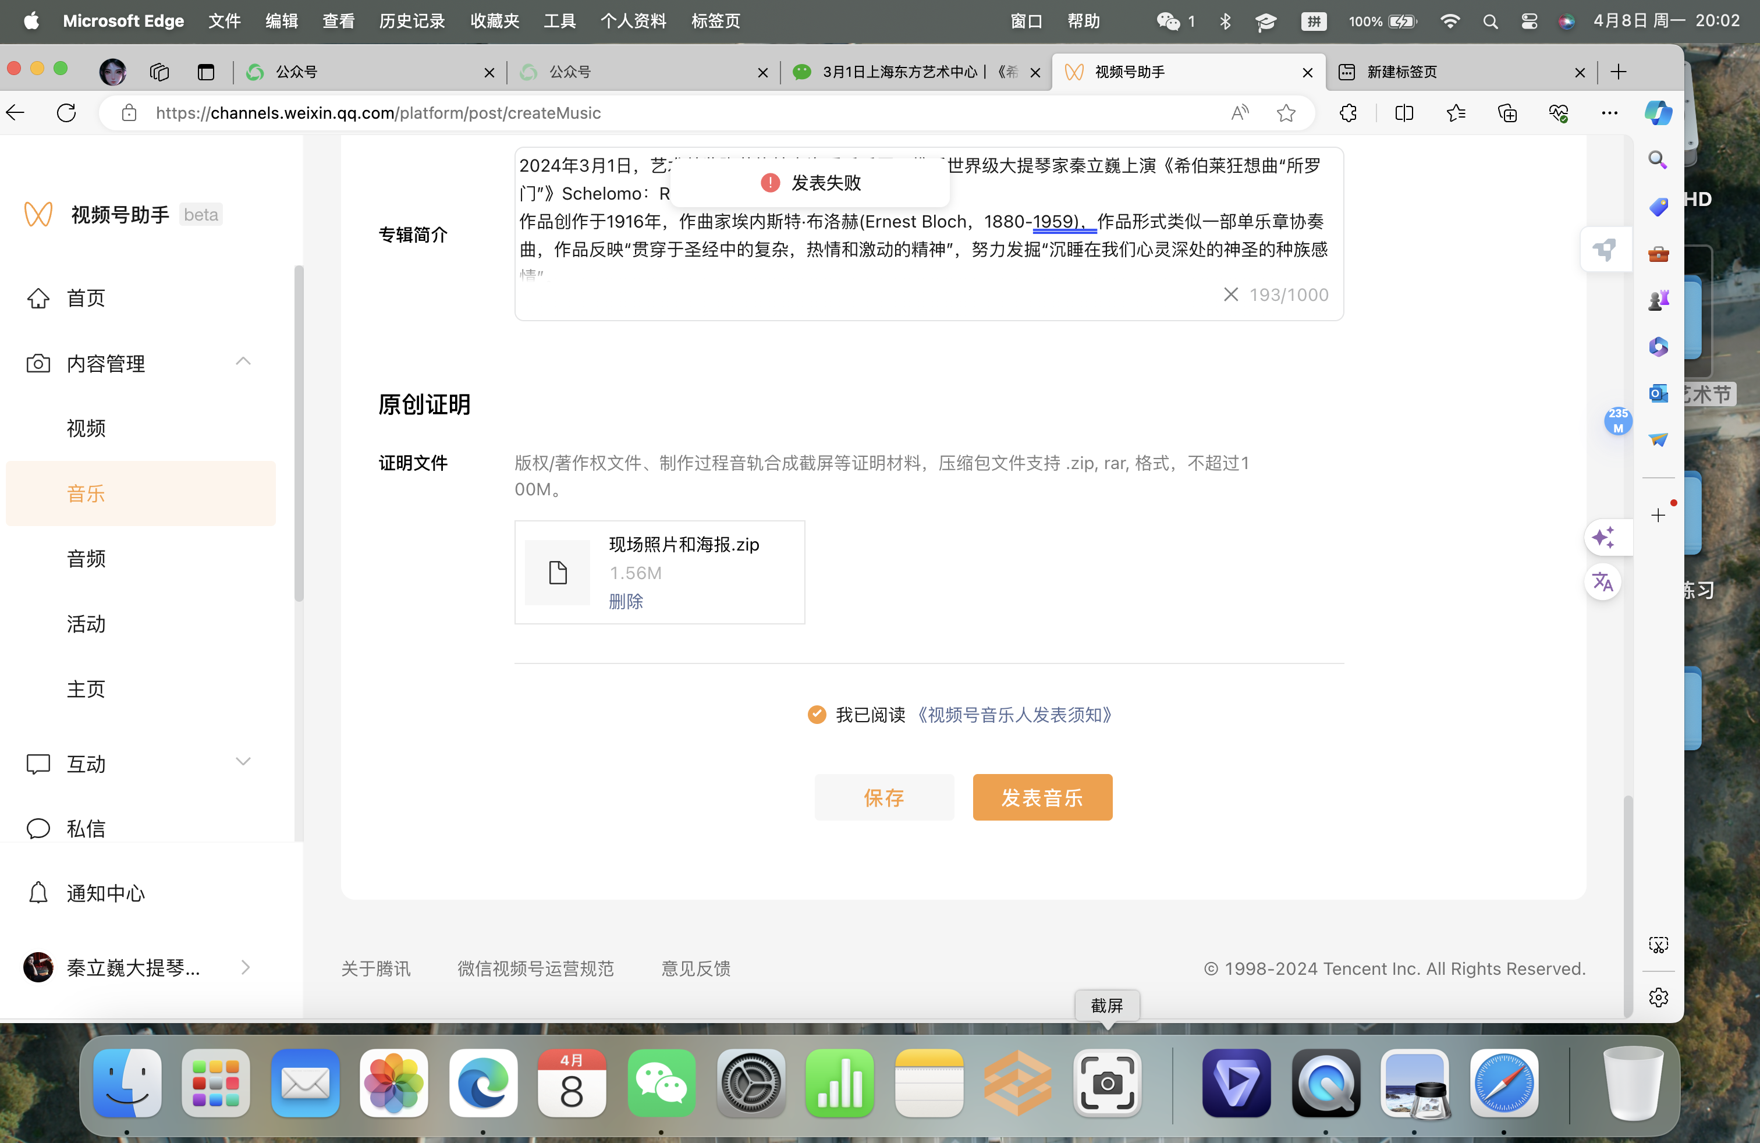
Task: Open Edge sidebar settings gear
Action: click(x=1658, y=998)
